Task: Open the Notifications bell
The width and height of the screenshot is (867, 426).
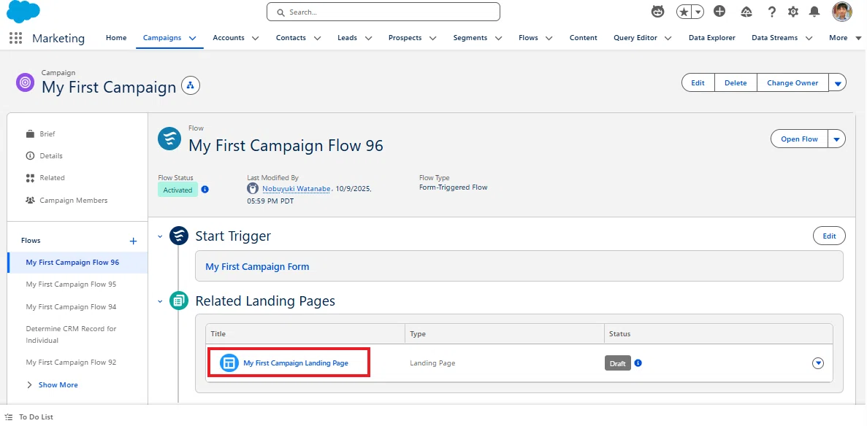Action: (814, 12)
